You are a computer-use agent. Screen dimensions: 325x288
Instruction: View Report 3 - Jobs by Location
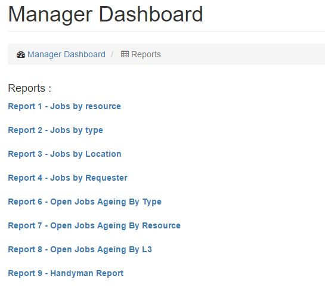coord(64,154)
